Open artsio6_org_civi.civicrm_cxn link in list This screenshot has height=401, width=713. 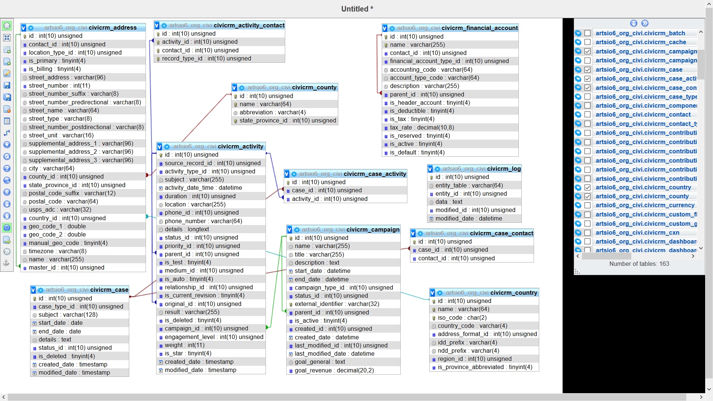pos(637,233)
